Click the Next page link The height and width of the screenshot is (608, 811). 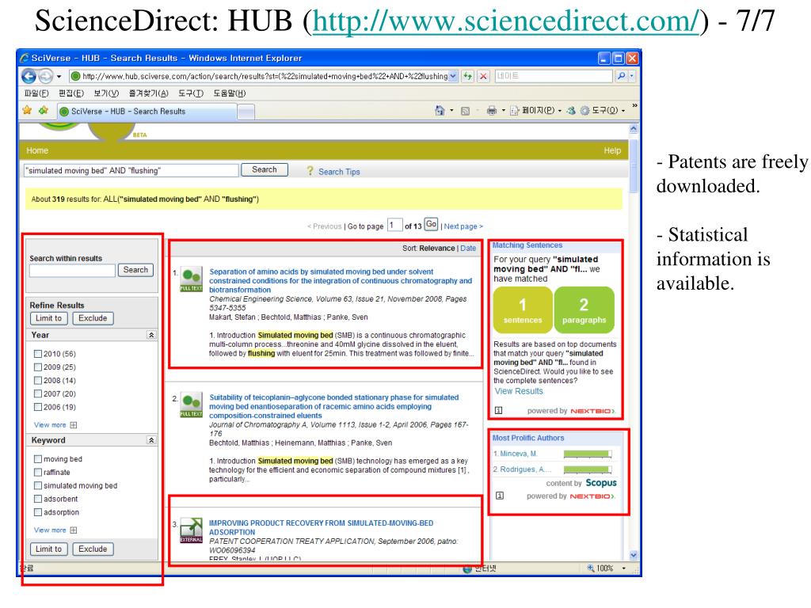[x=463, y=226]
